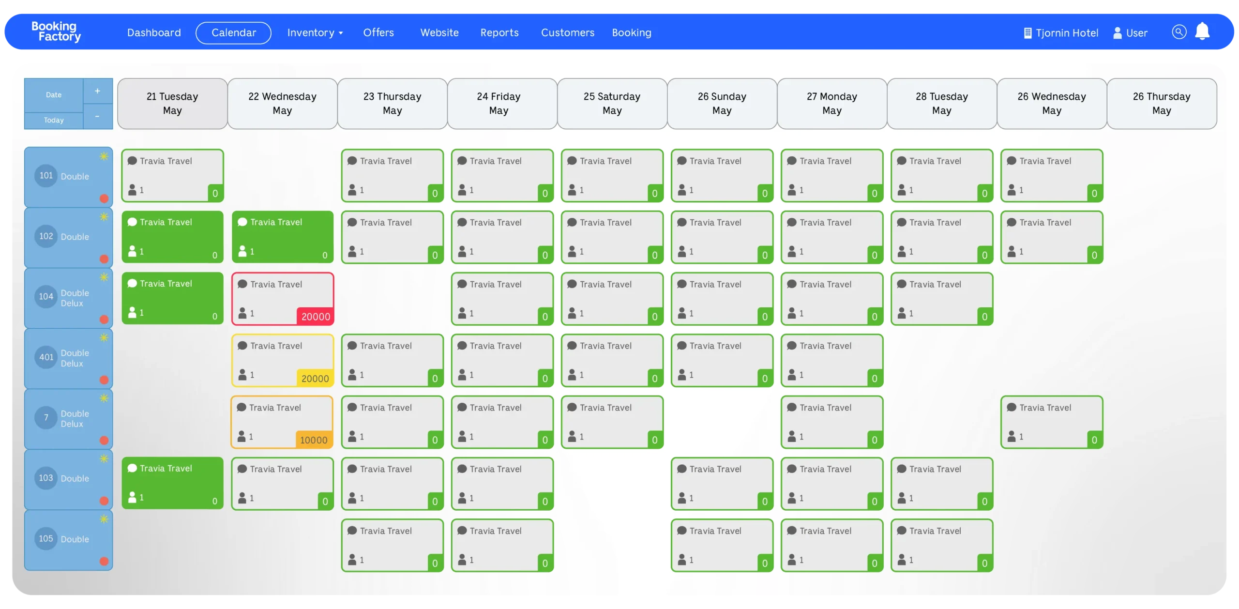Click the Date button
Image resolution: width=1239 pixels, height=609 pixels.
(x=54, y=95)
